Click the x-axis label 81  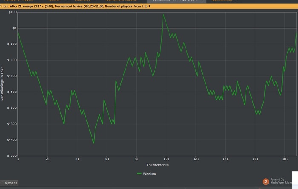pyautogui.click(x=137, y=159)
